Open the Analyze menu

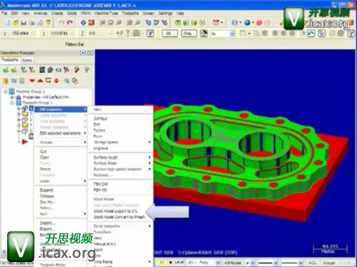click(x=41, y=13)
